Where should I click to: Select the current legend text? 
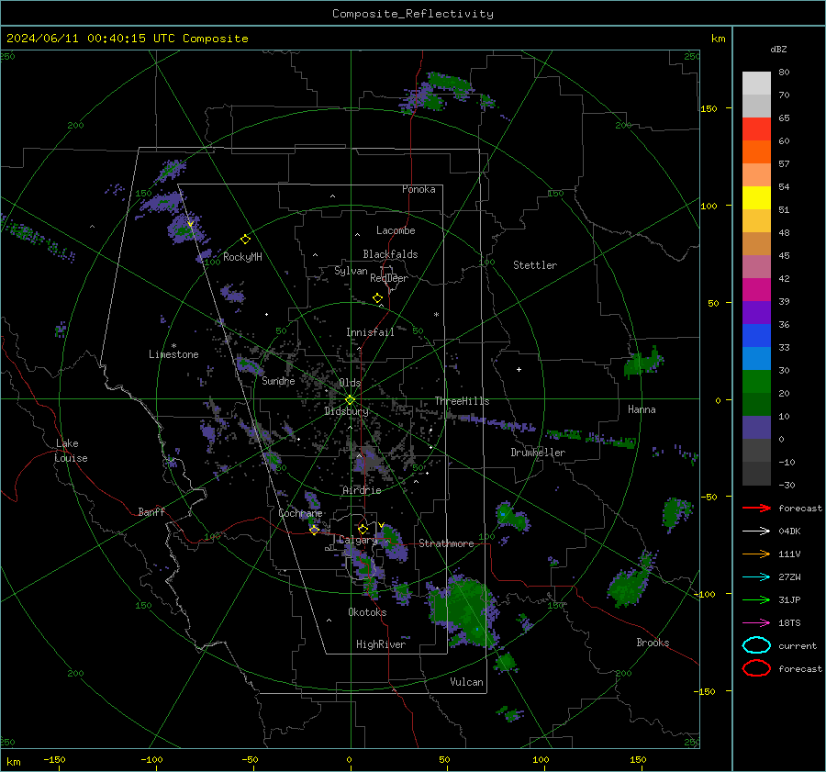pos(798,645)
